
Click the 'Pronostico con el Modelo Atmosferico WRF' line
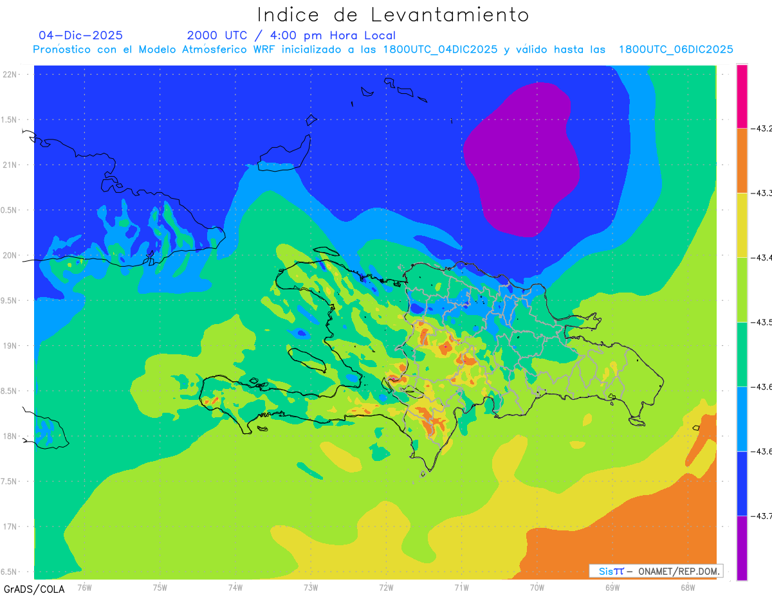click(383, 49)
